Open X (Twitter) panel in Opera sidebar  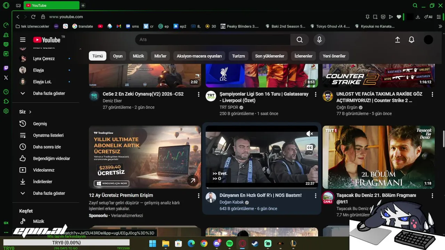tap(6, 78)
